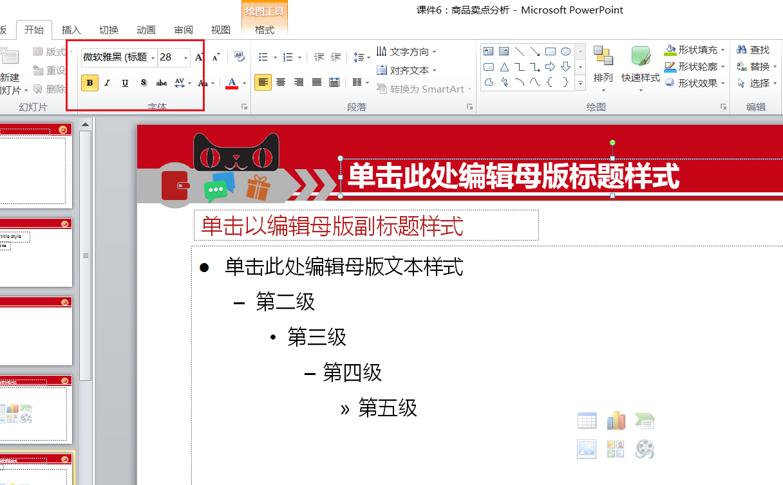Select the curve shape
The image size is (783, 485).
pos(534,82)
